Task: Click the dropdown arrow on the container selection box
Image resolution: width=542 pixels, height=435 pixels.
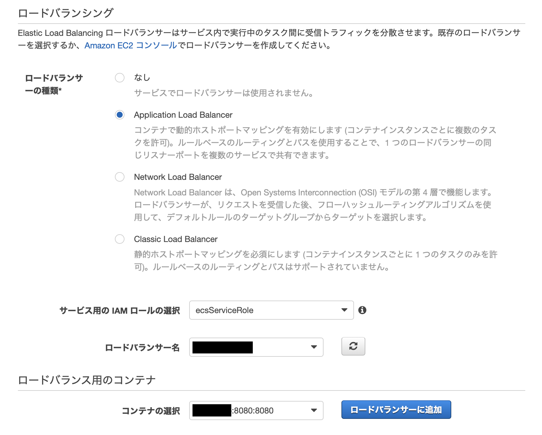Action: tap(314, 411)
